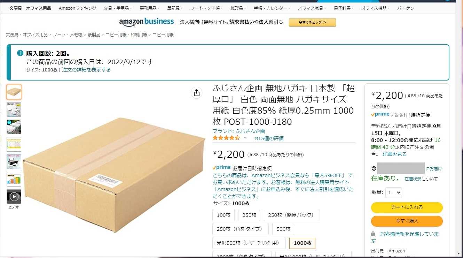Open the Amazonランキング menu item
The image size is (463, 258).
(78, 8)
